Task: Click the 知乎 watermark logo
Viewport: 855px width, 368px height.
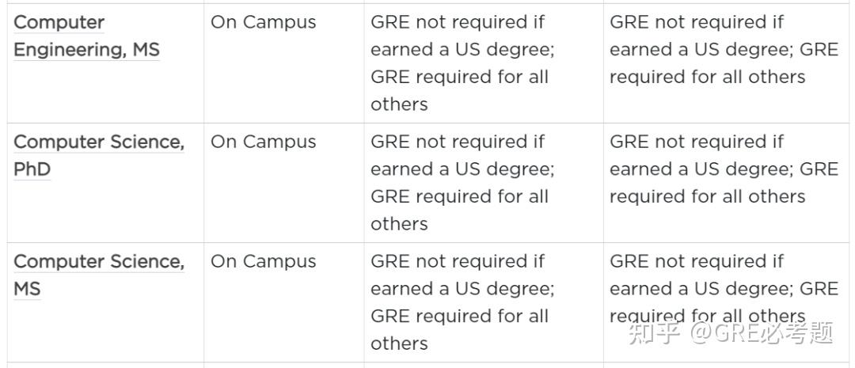Action: (655, 335)
